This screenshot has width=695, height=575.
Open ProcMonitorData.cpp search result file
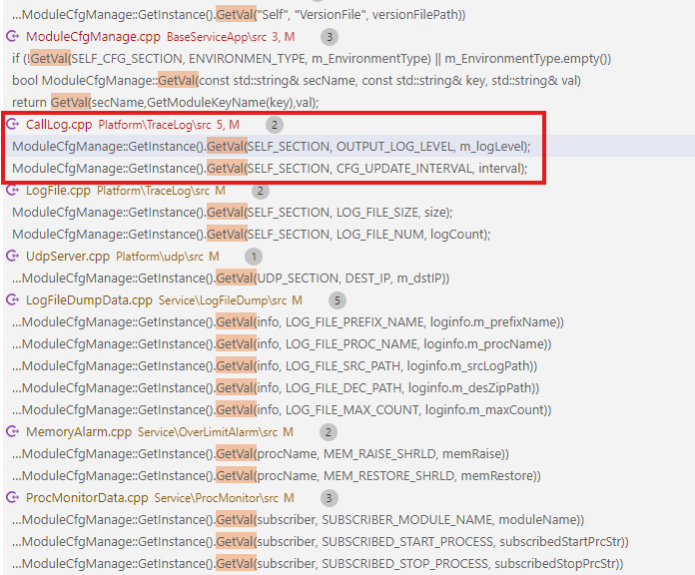point(87,497)
